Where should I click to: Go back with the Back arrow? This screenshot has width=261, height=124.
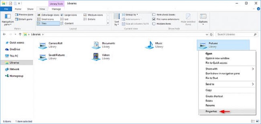point(5,34)
